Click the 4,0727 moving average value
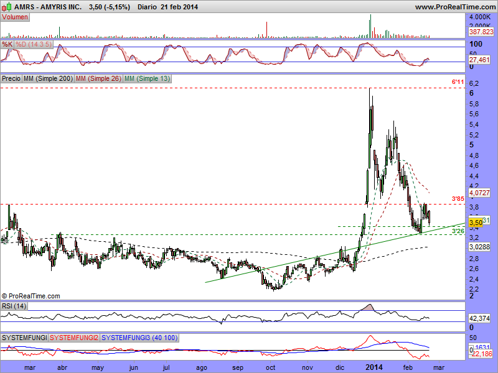498x373 pixels. click(x=479, y=193)
